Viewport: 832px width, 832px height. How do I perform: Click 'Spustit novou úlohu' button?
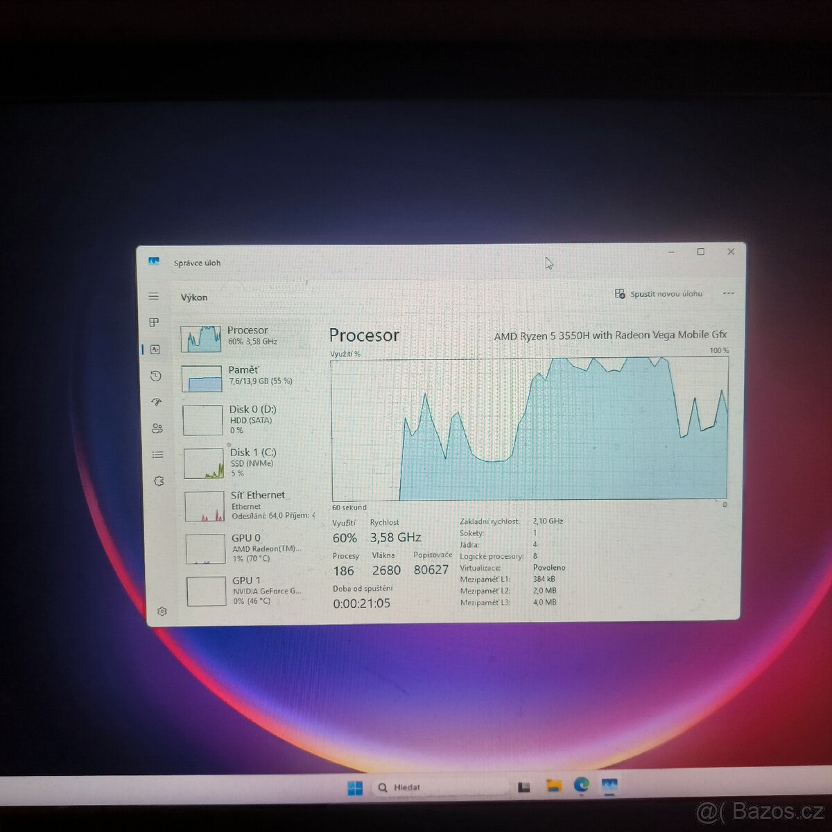tap(659, 294)
